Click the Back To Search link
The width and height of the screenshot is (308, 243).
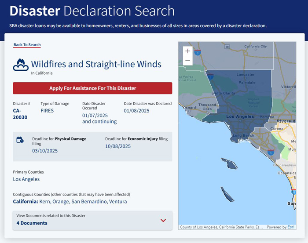pyautogui.click(x=27, y=45)
